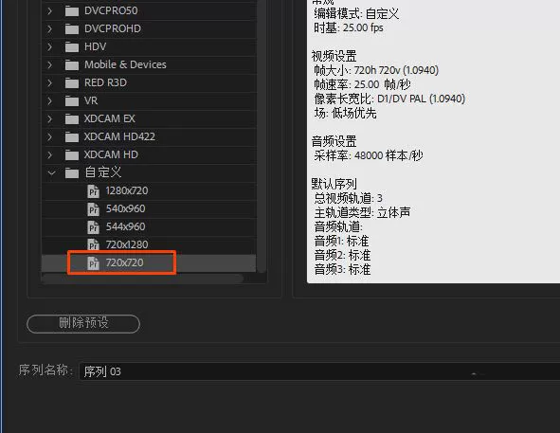Viewport: 560px width, 433px height.
Task: Click the preset list horizontal scrollbar
Action: (142, 278)
